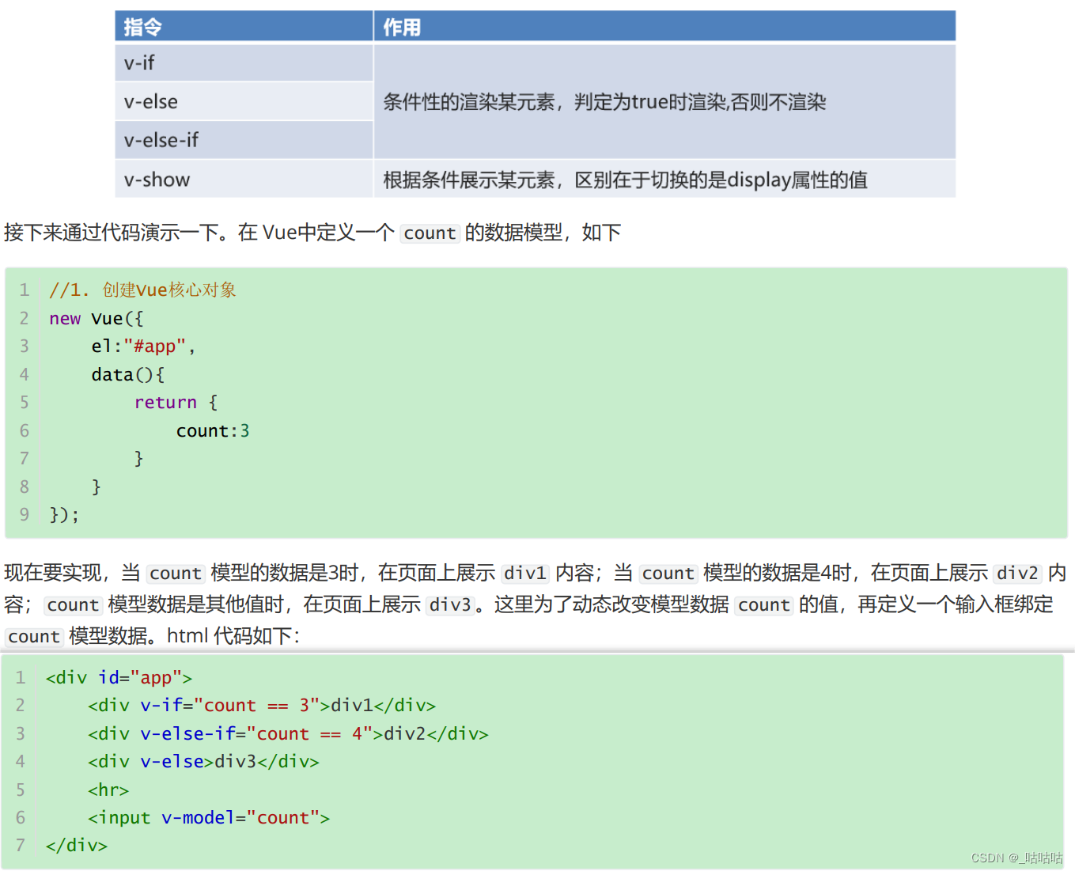Screen dimensions: 1075x871
Task: Click the div2 inline code label
Action: coord(1017,573)
